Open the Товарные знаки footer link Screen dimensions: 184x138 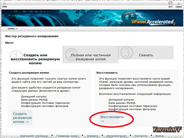tap(67, 136)
